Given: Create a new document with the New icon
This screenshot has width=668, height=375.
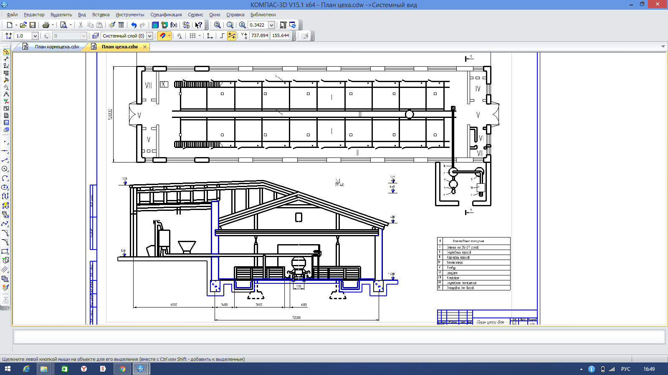Looking at the screenshot, I should point(10,25).
